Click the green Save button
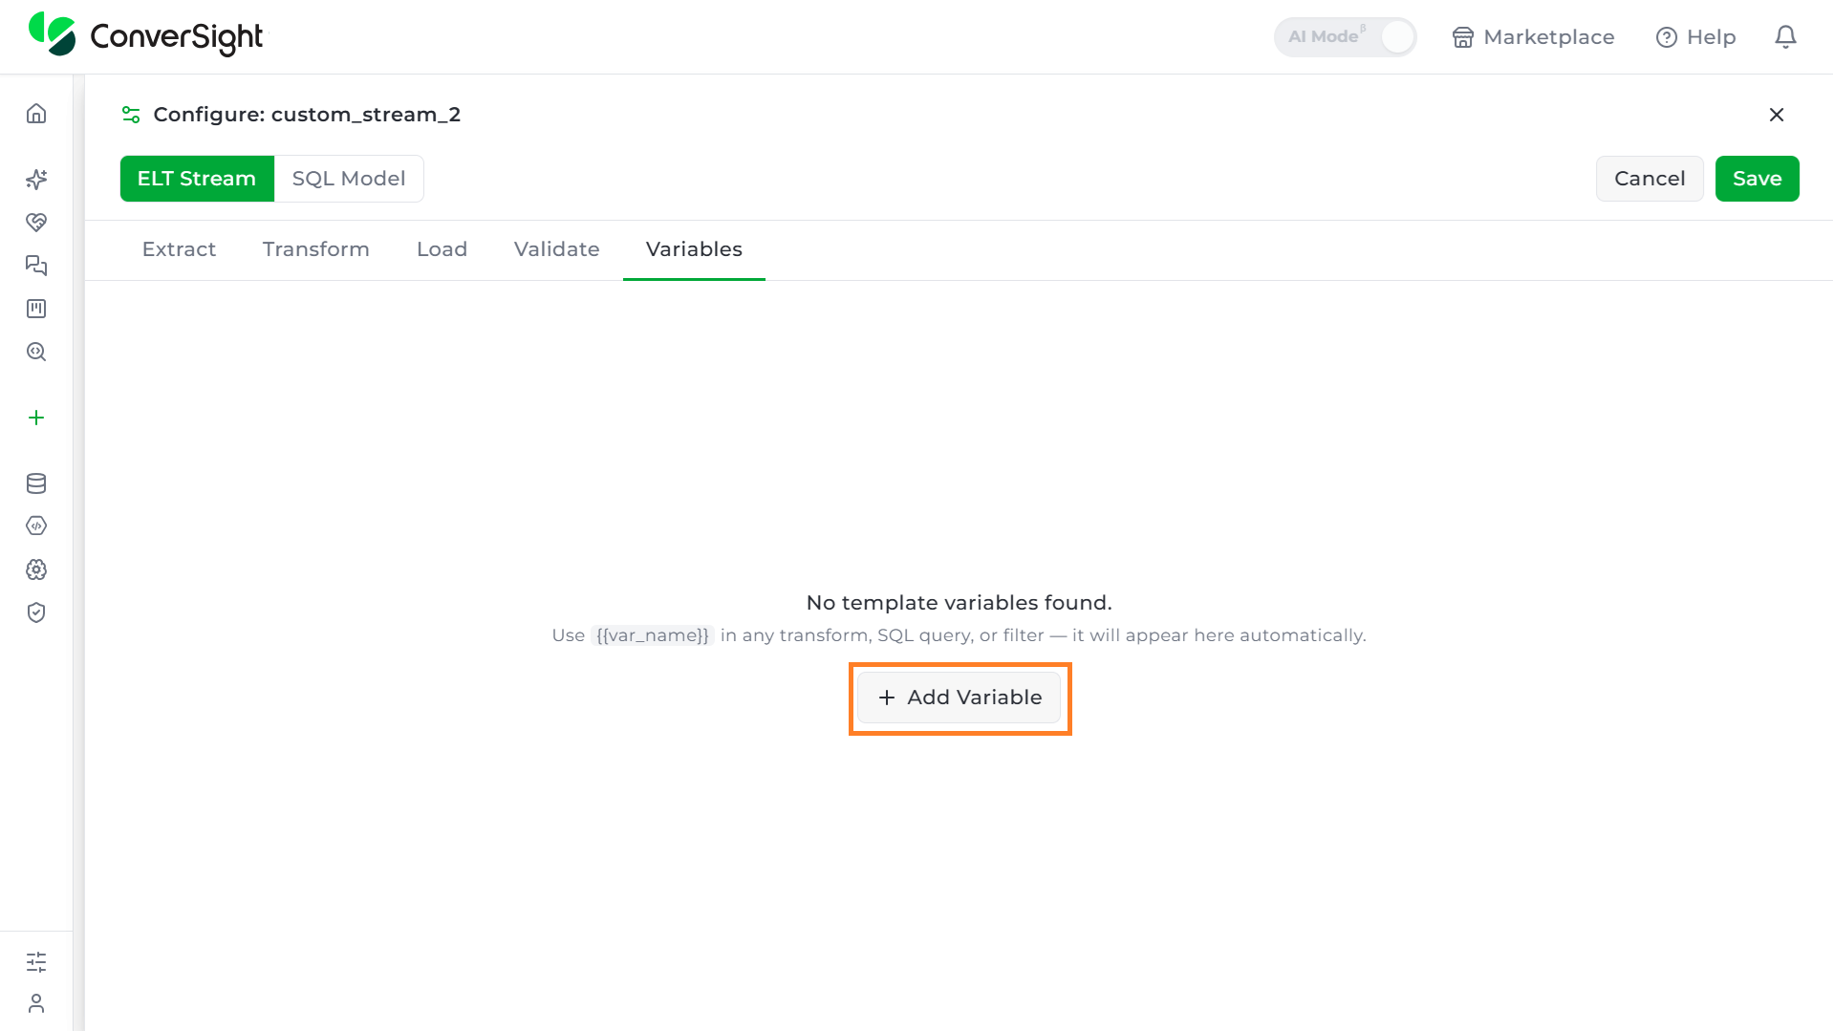The height and width of the screenshot is (1031, 1833). [1757, 179]
